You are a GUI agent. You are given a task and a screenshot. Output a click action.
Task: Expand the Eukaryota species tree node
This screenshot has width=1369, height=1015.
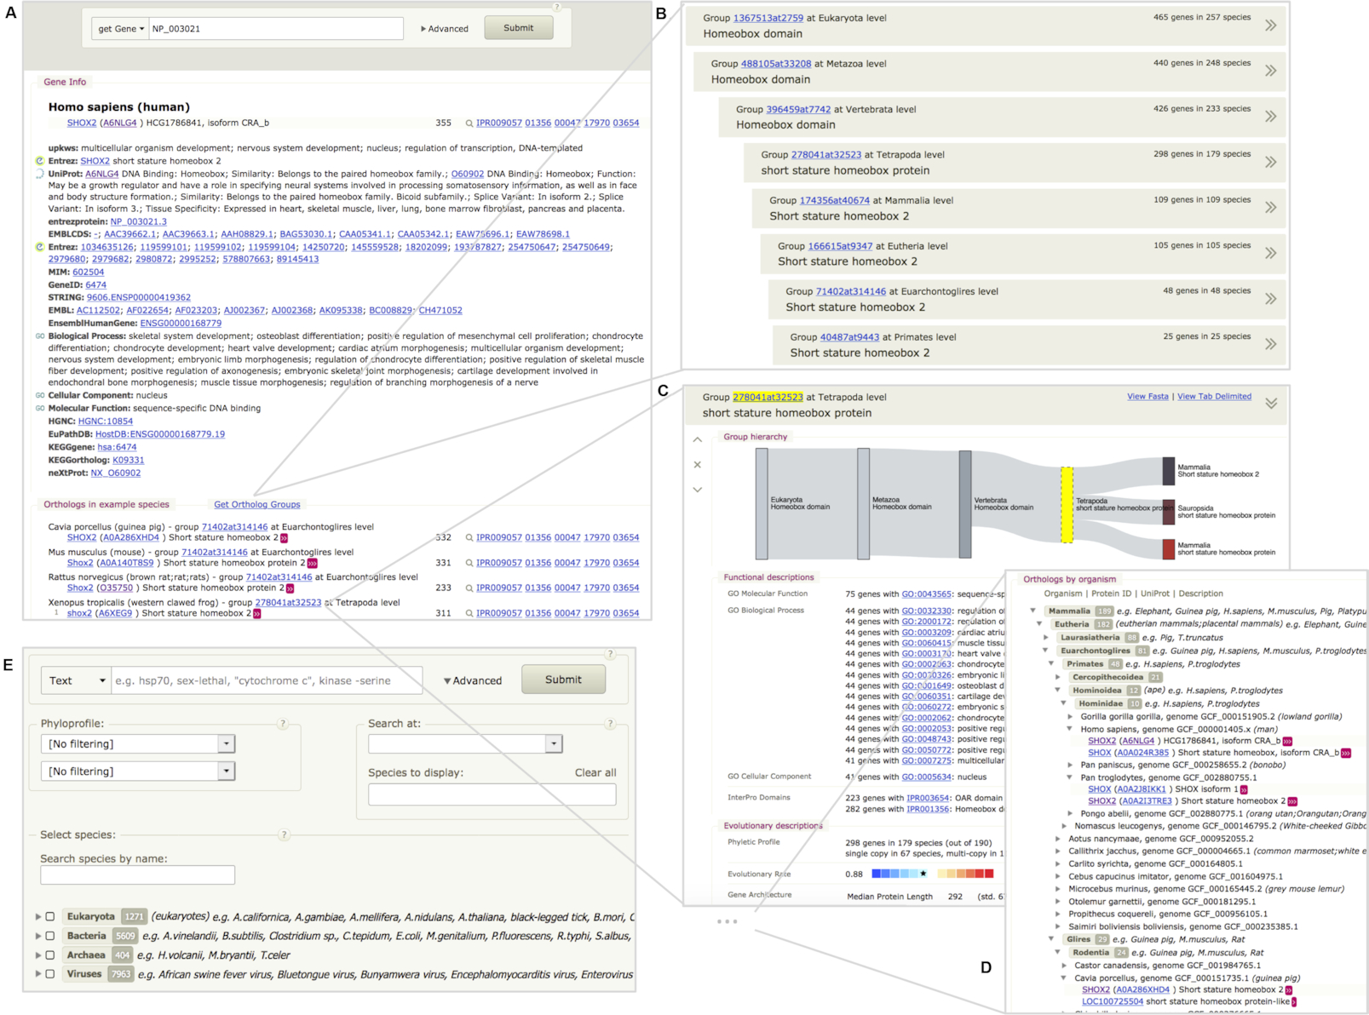coord(37,917)
